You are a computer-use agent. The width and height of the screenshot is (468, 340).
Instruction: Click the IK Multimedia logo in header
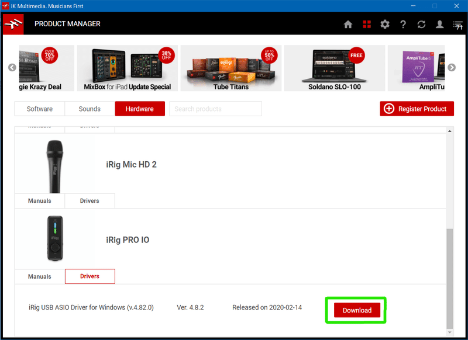pyautogui.click(x=13, y=24)
